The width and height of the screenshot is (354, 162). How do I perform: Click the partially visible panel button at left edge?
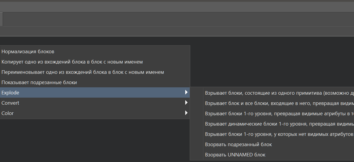(1, 19)
